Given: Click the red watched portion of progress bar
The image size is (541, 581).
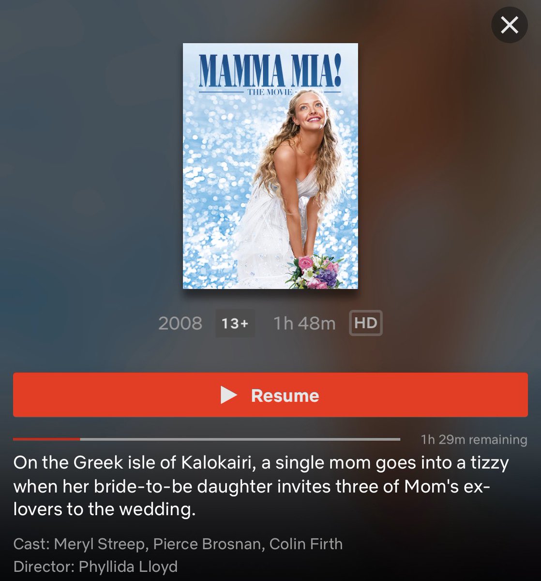Looking at the screenshot, I should click(x=46, y=439).
